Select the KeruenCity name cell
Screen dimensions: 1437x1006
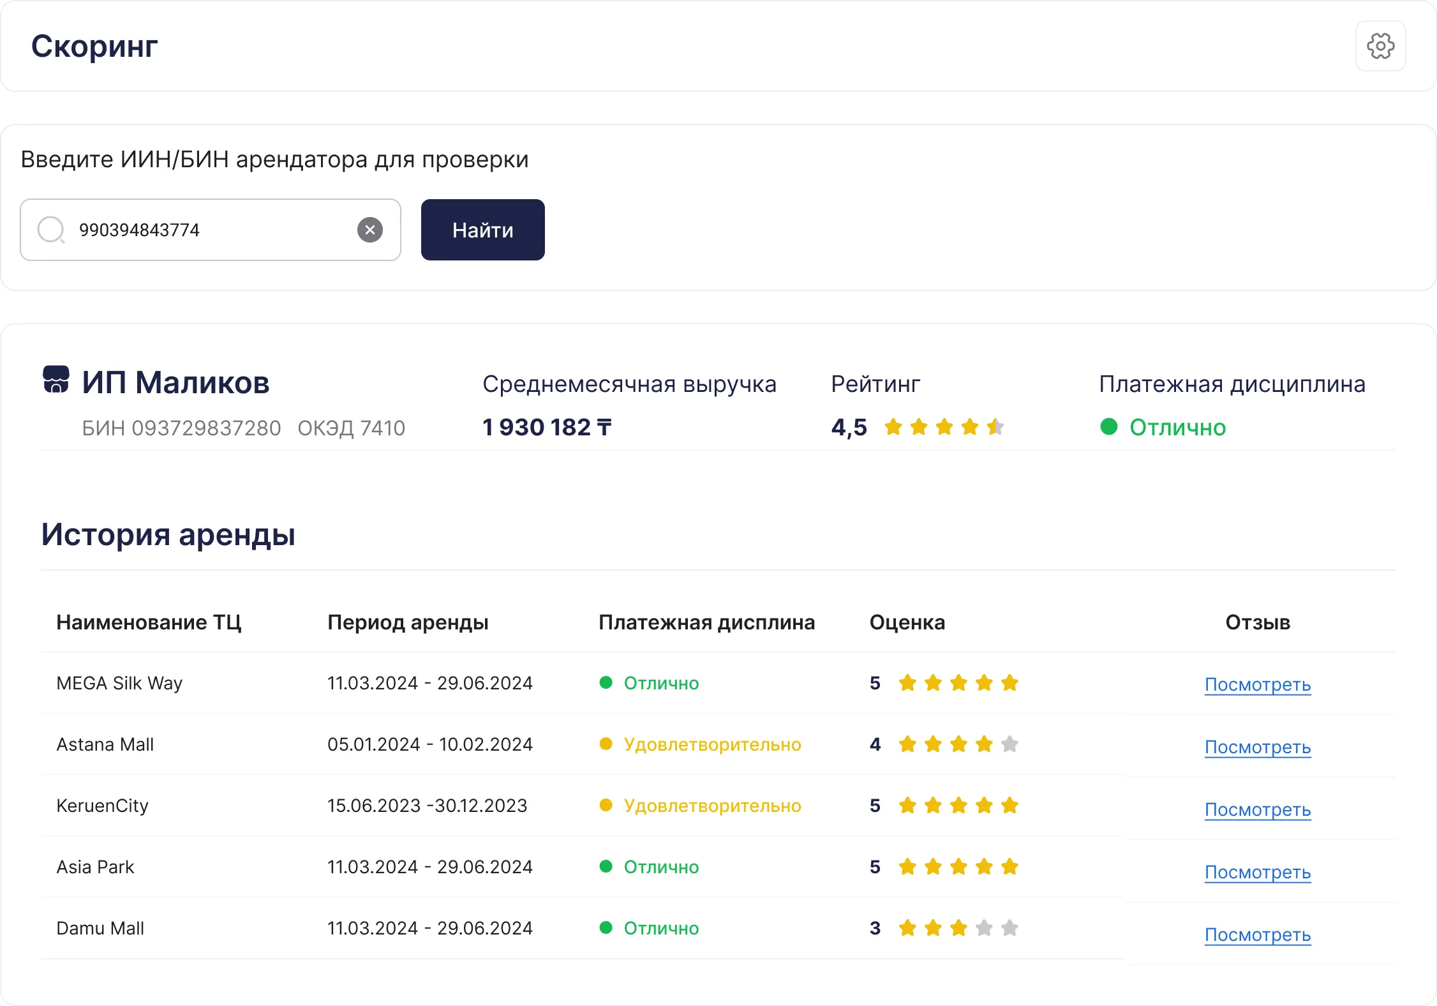[x=102, y=806]
